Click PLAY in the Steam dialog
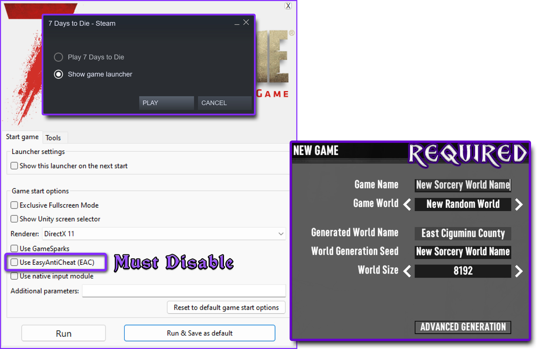The width and height of the screenshot is (537, 349). tap(166, 103)
